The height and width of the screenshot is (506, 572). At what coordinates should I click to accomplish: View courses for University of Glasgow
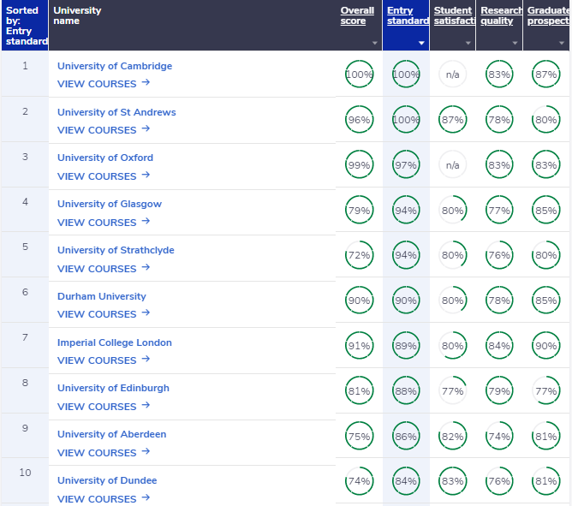tap(104, 222)
